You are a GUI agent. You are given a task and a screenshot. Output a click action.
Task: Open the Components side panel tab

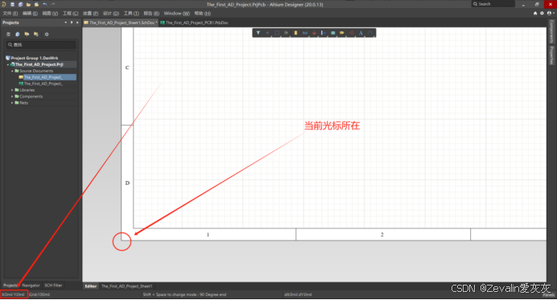[551, 31]
